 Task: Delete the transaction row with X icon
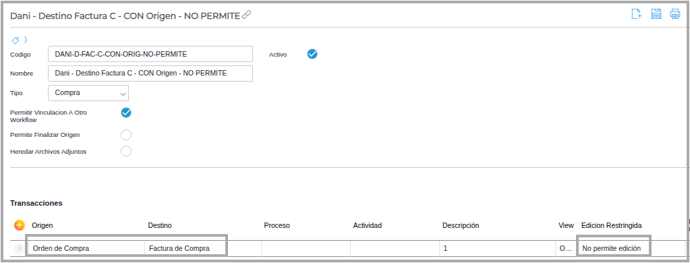tap(19, 248)
